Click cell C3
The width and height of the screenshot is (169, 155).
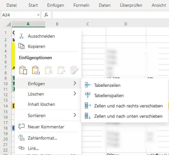94,45
